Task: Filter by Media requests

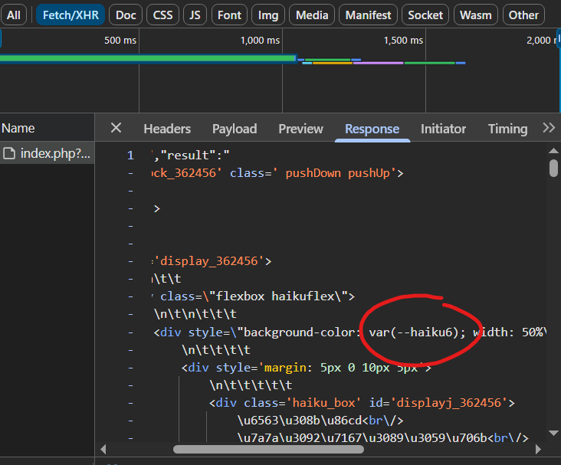Action: [x=312, y=15]
